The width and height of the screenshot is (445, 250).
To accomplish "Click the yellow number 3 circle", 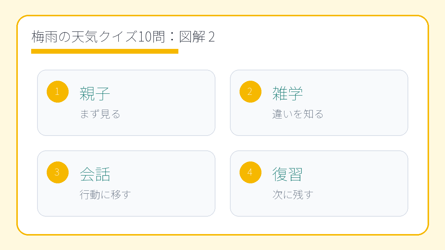I will (x=57, y=172).
